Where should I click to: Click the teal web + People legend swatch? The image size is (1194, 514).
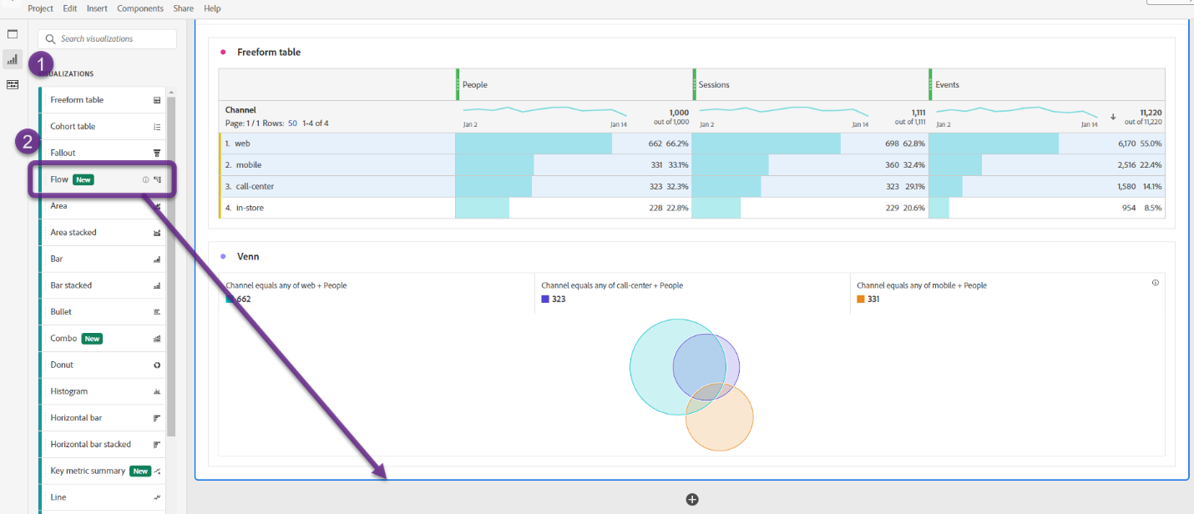[x=230, y=299]
